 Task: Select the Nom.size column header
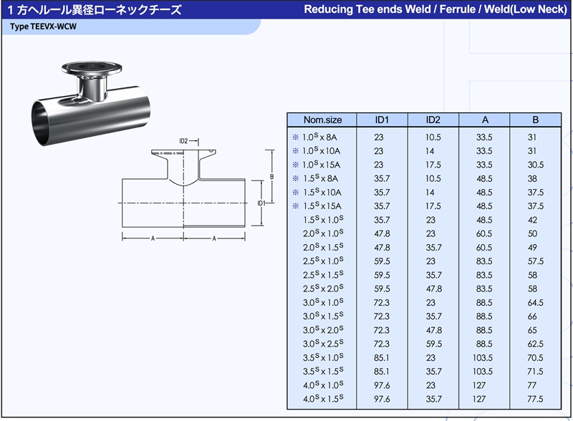[x=323, y=120]
